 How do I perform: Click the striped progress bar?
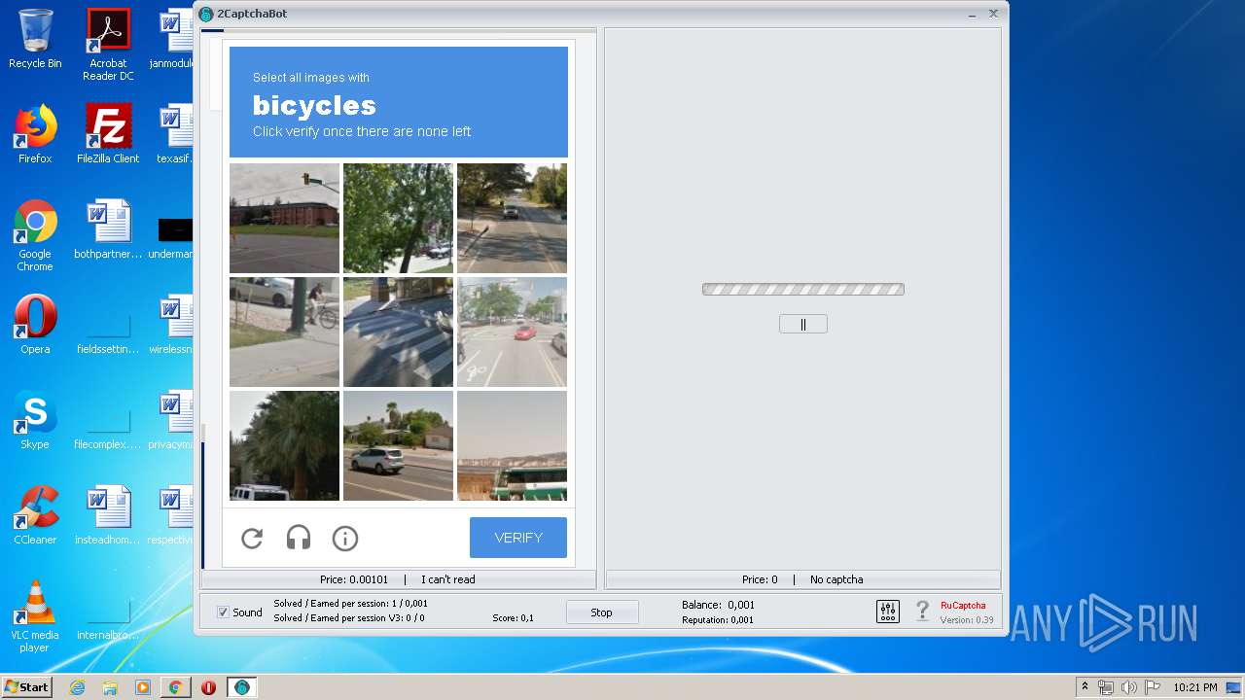click(803, 289)
